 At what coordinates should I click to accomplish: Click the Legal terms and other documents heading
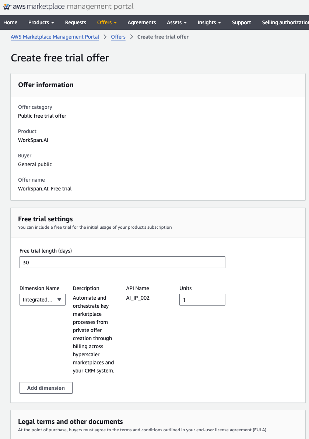coord(70,422)
